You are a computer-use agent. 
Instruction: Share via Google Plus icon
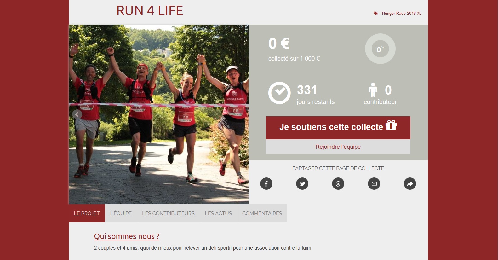click(x=338, y=184)
